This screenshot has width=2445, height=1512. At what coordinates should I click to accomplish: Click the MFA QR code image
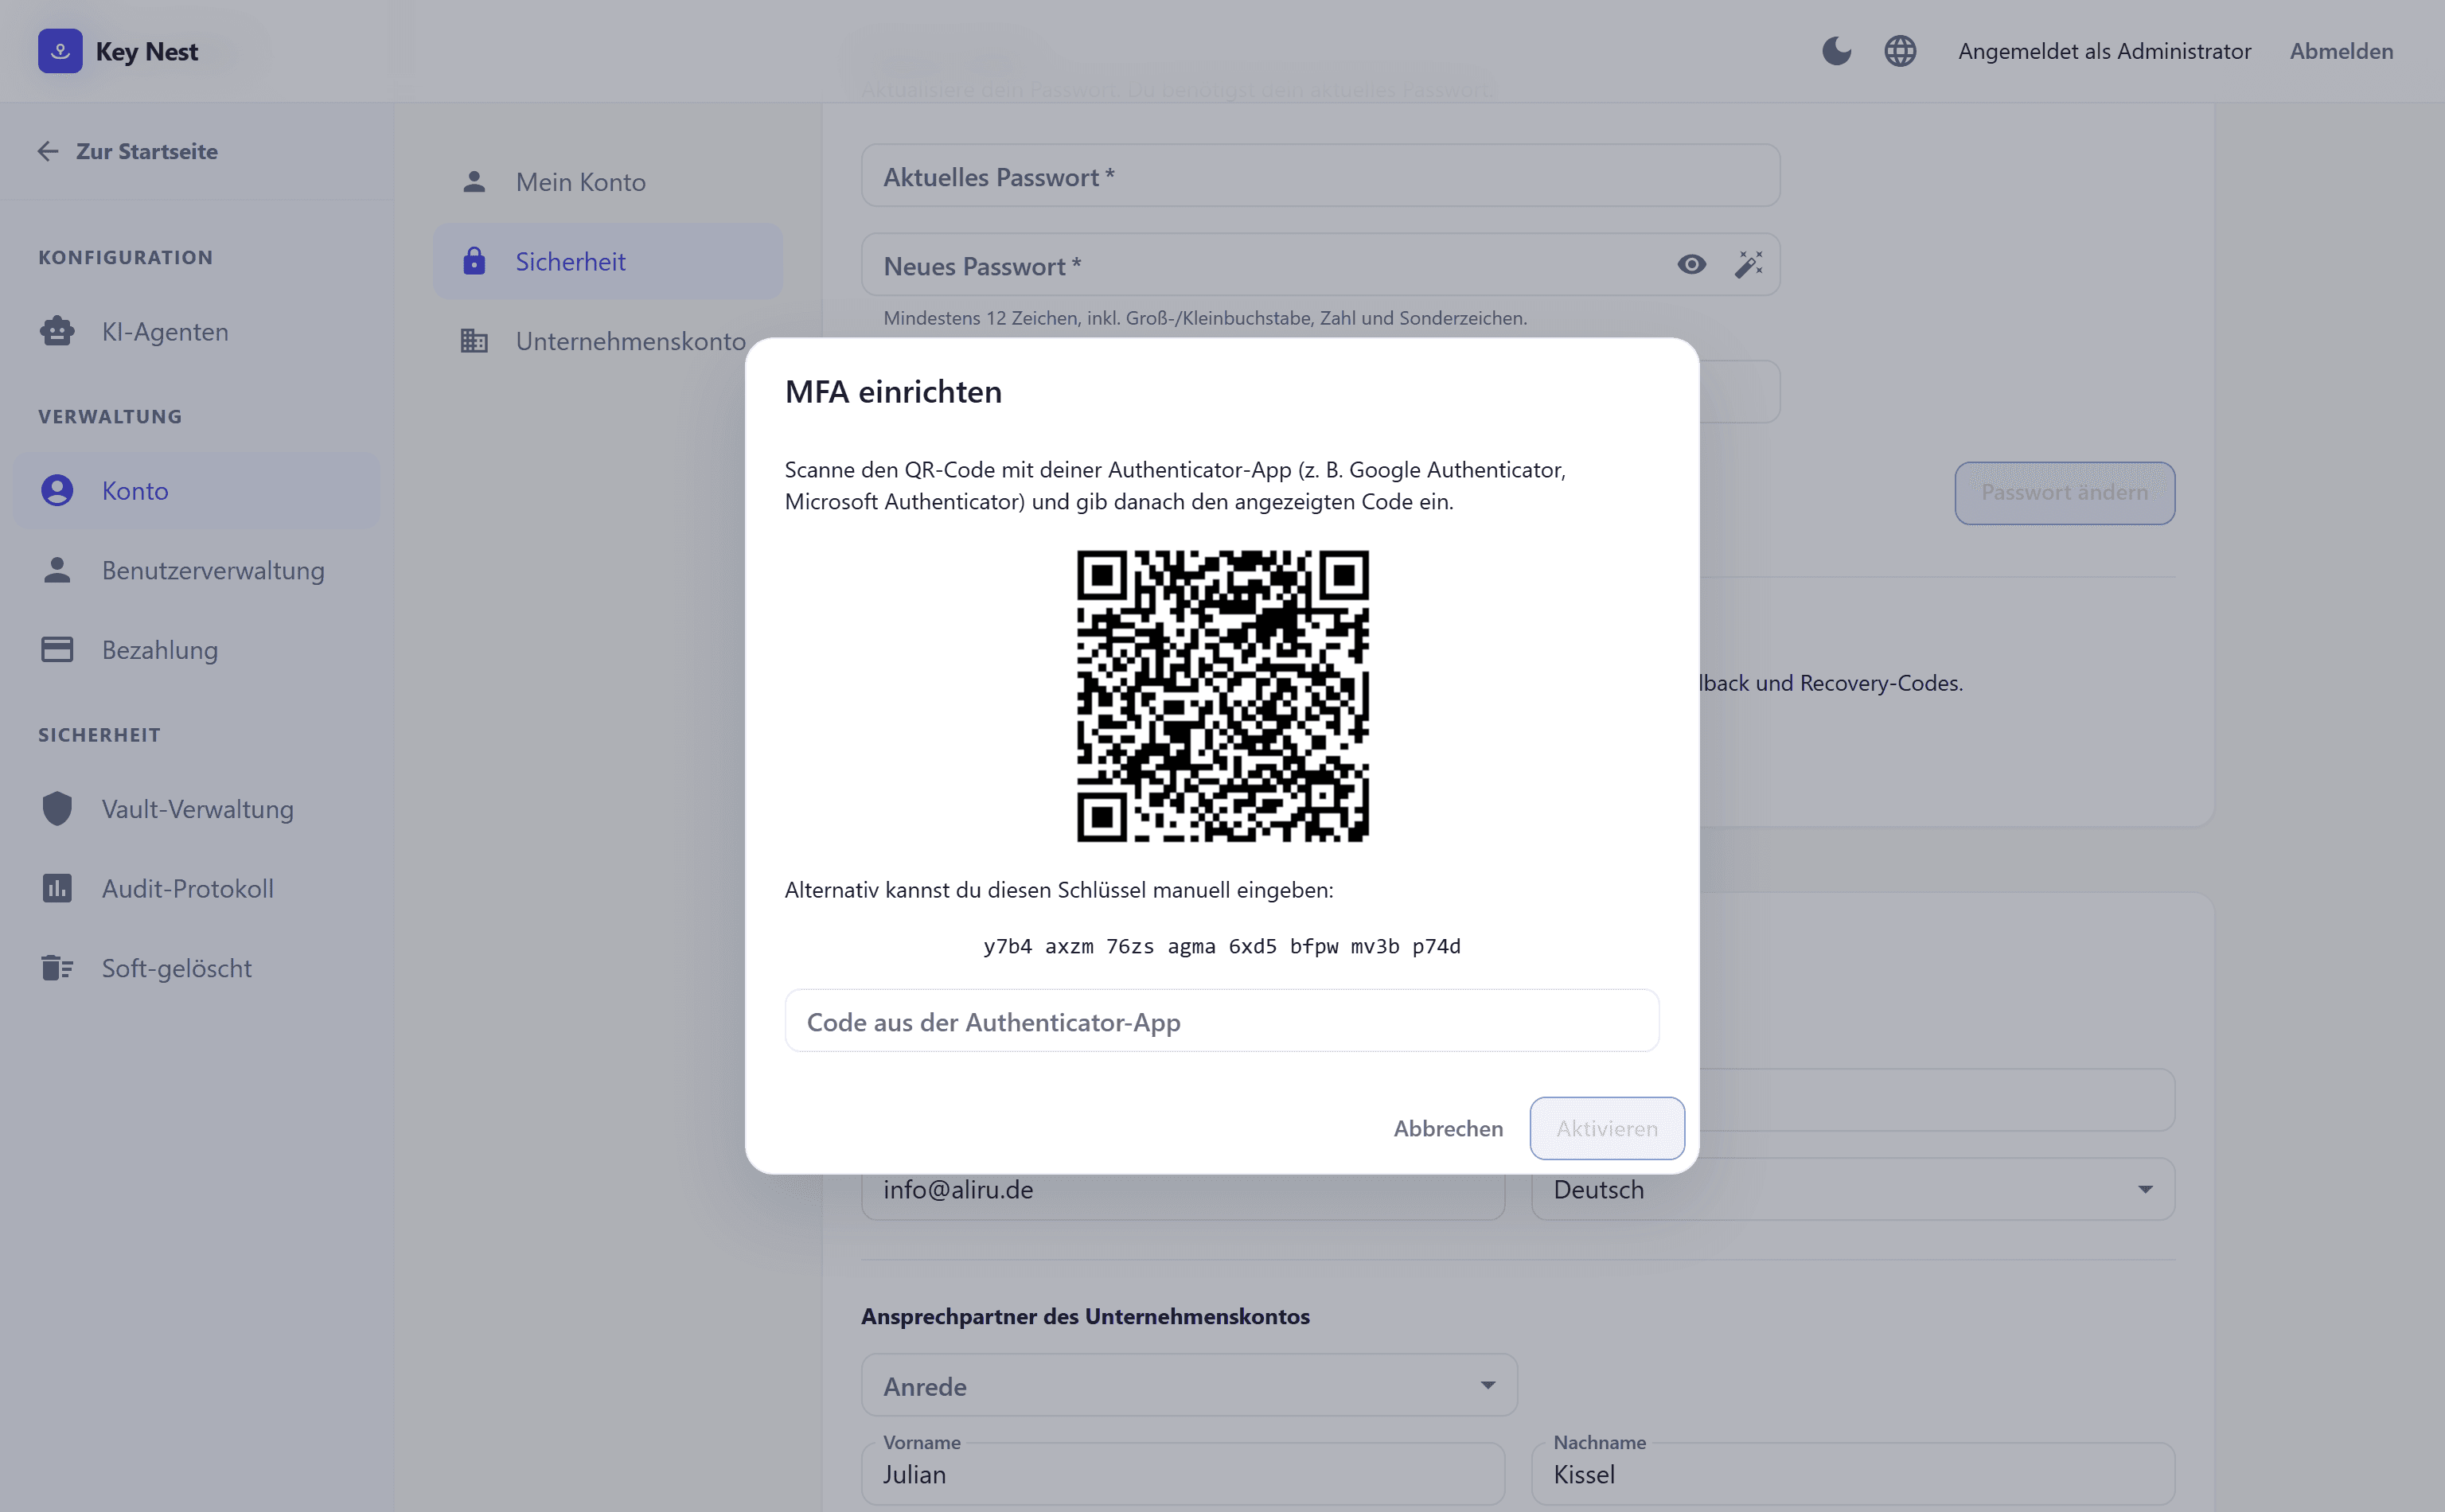pyautogui.click(x=1222, y=696)
